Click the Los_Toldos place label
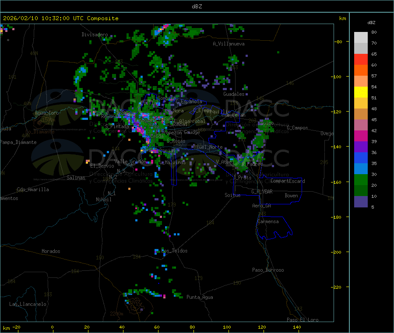 tap(174, 251)
